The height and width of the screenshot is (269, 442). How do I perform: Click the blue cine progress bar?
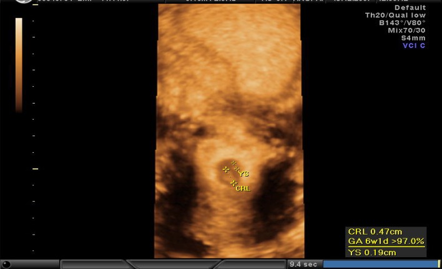[x=381, y=265]
